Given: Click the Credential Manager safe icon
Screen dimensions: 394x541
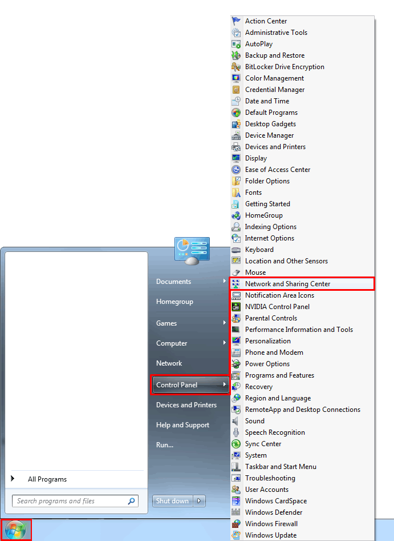Looking at the screenshot, I should click(x=236, y=90).
